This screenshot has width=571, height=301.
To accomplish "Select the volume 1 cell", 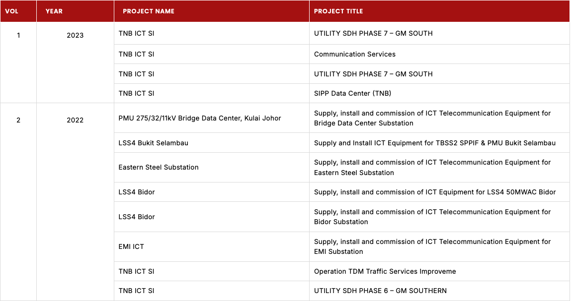I will click(18, 36).
